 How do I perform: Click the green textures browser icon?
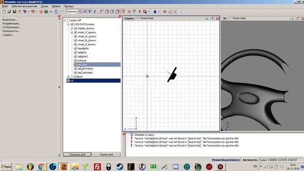tap(46, 11)
